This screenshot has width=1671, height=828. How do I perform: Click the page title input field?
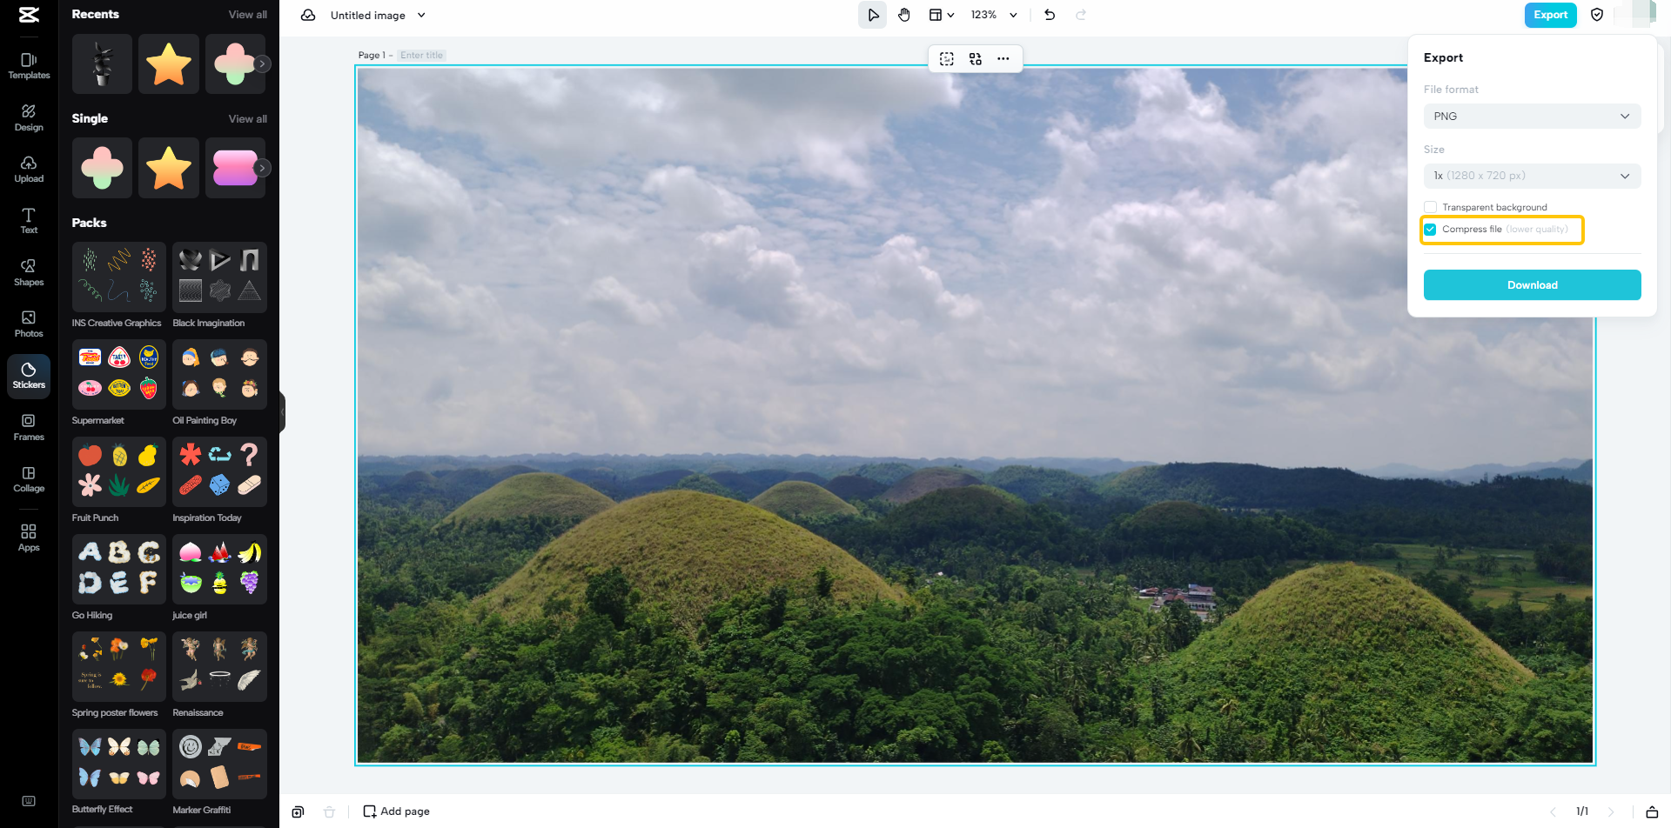(x=422, y=55)
